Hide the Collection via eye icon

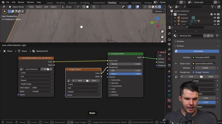[215, 14]
